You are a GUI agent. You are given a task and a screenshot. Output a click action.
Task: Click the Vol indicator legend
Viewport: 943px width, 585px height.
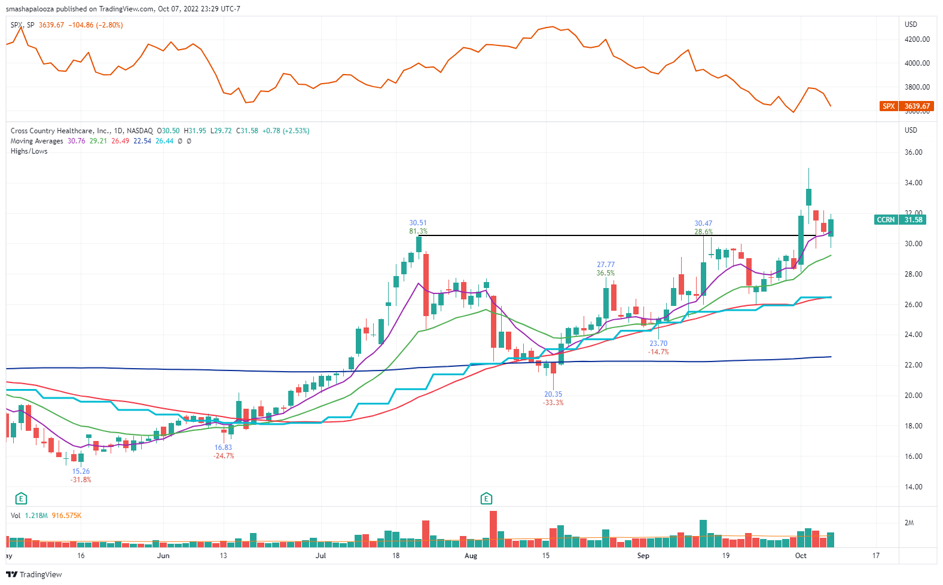pos(16,516)
